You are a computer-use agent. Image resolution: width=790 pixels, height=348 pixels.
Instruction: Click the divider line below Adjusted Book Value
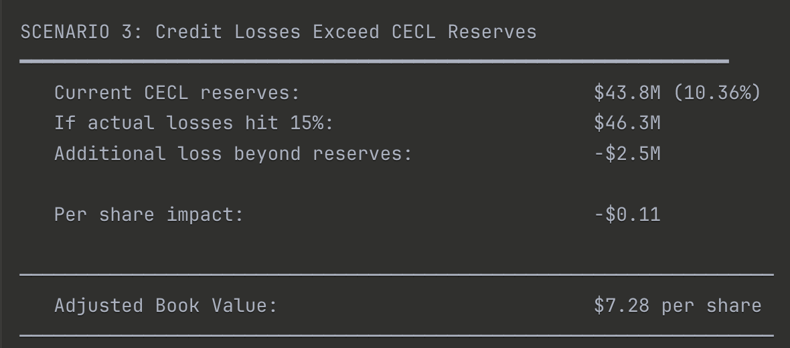pos(396,335)
